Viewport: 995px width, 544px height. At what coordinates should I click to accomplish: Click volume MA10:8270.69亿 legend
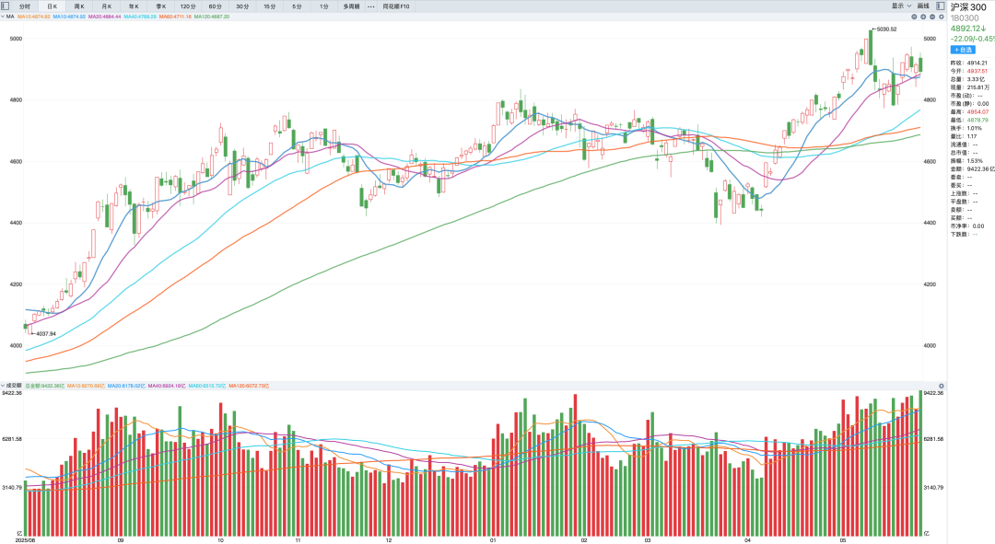[87, 386]
